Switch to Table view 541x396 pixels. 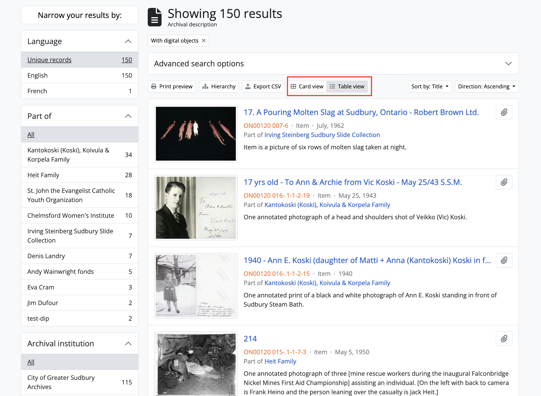pyautogui.click(x=347, y=87)
